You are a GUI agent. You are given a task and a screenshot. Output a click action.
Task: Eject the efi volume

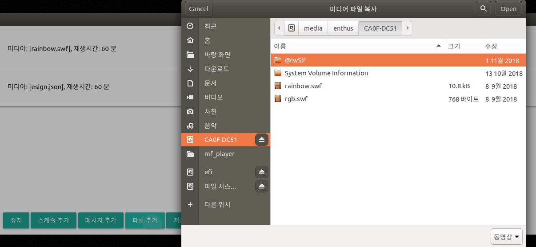[262, 172]
